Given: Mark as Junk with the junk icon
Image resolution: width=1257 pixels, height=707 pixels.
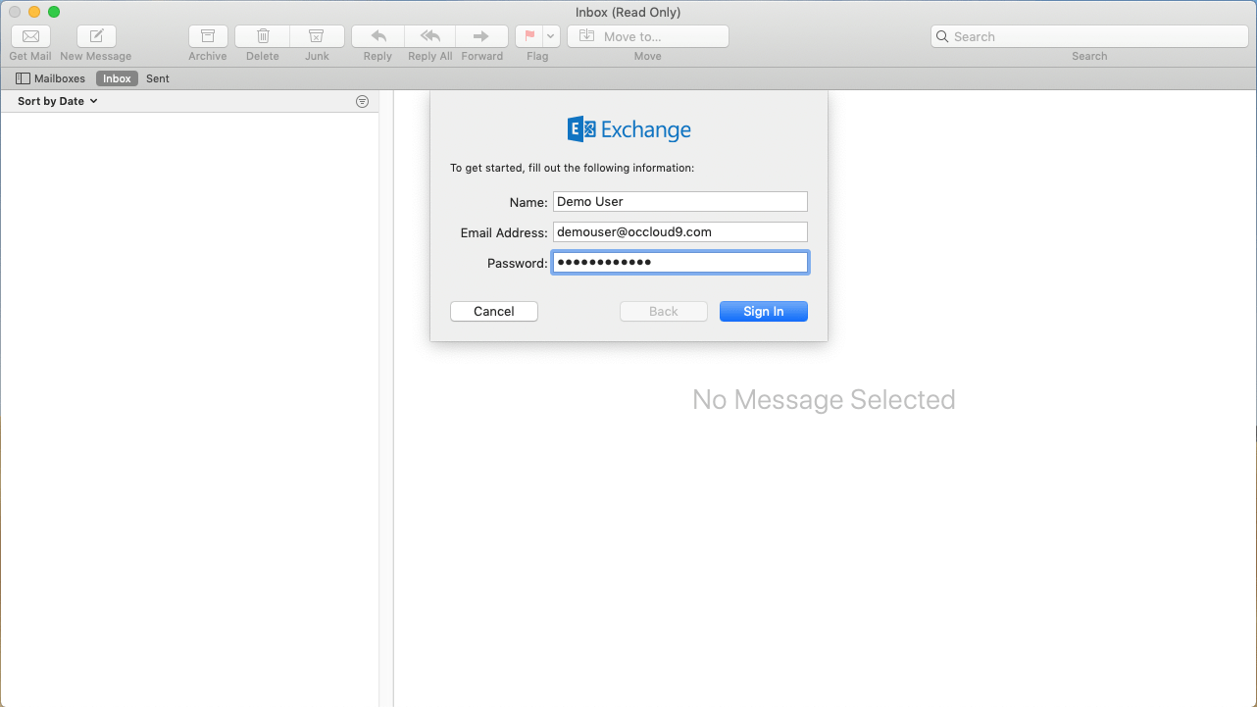Looking at the screenshot, I should 317,36.
